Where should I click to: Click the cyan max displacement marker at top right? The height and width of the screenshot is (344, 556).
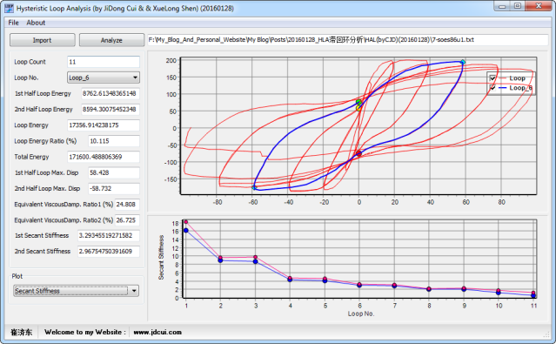(x=462, y=63)
